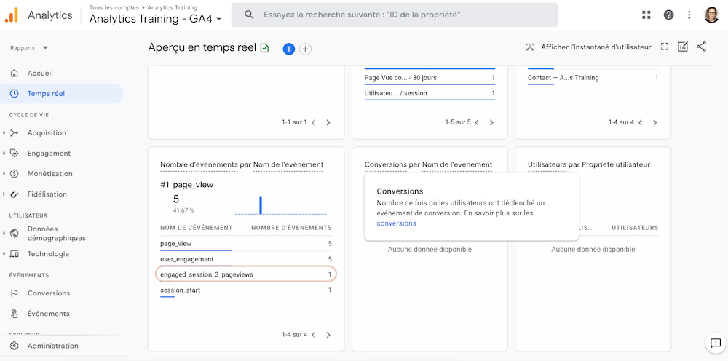
Task: Select the page_view event row
Action: tap(246, 244)
